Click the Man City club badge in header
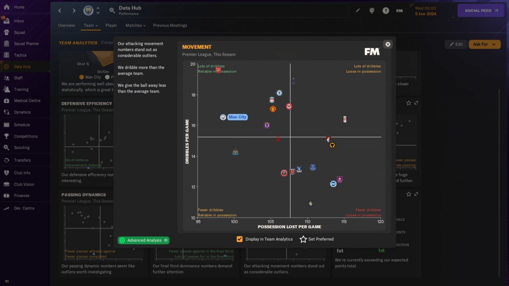Image resolution: width=509 pixels, height=286 pixels. tap(88, 11)
